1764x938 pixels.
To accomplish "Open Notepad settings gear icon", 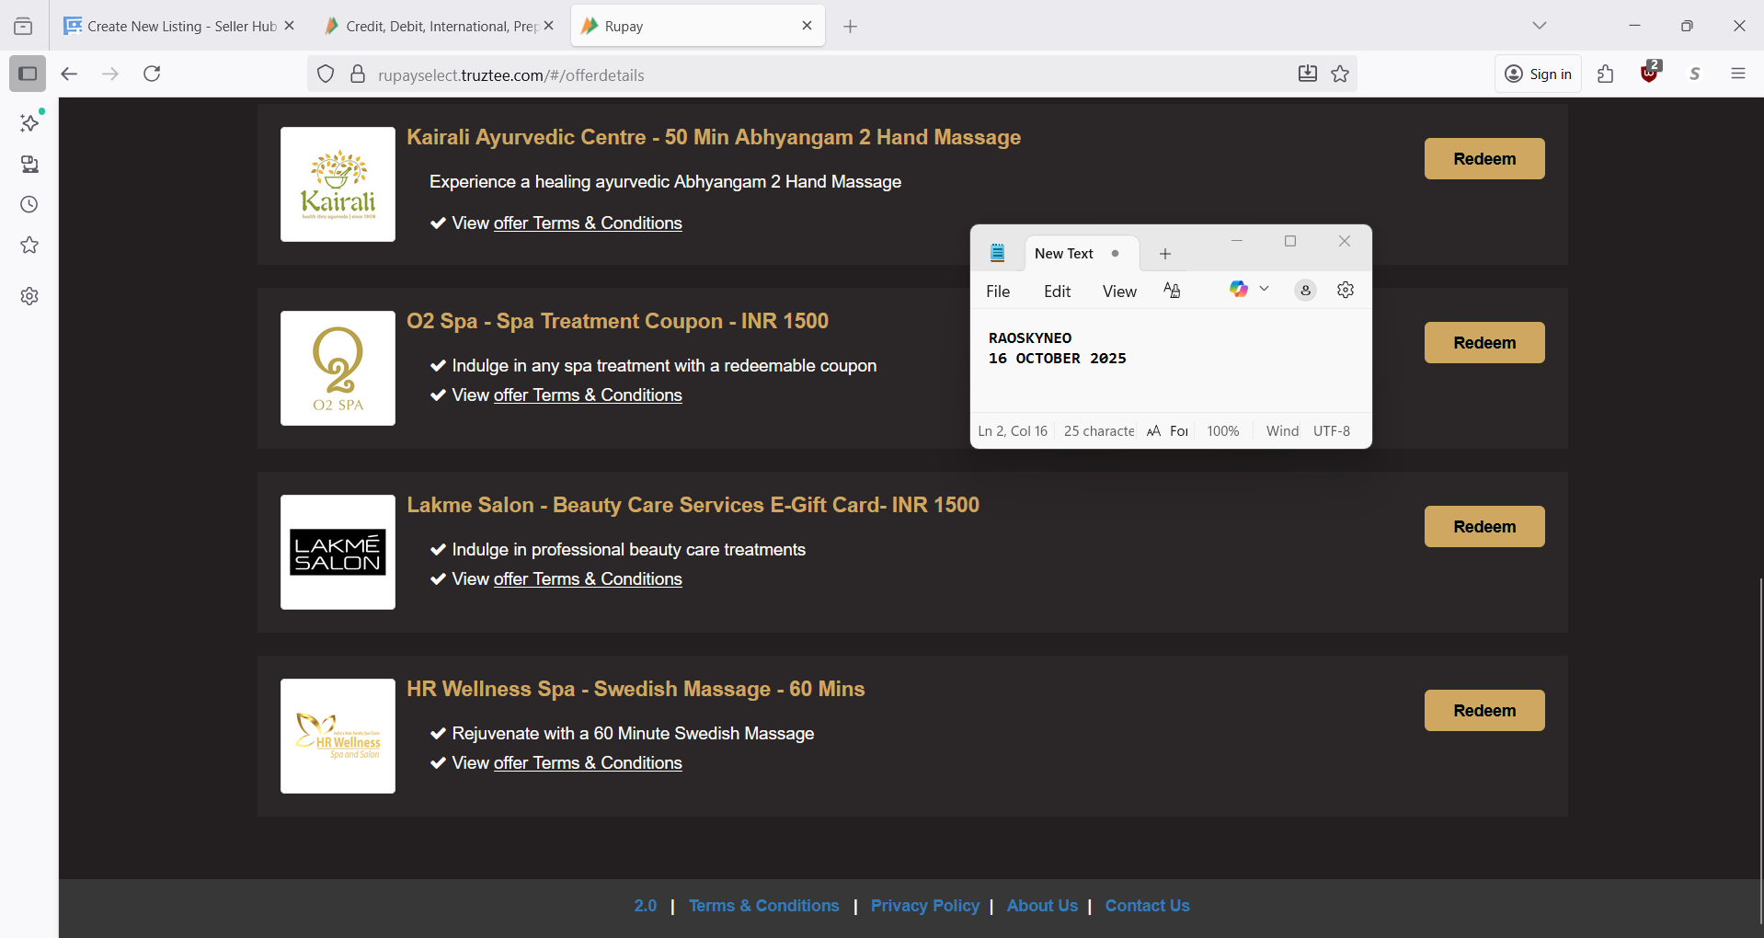I will click(x=1345, y=291).
